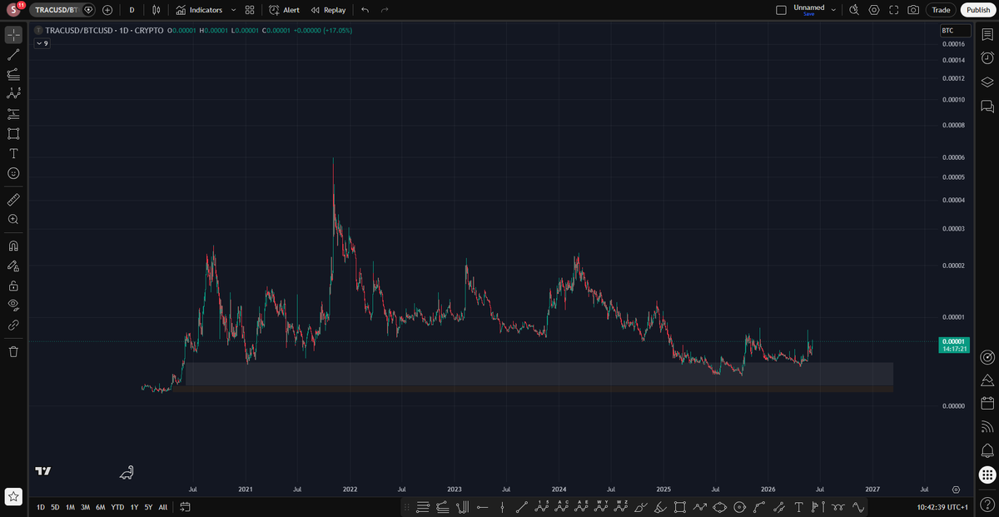Open the candlestick chart style menu
This screenshot has width=999, height=517.
156,10
